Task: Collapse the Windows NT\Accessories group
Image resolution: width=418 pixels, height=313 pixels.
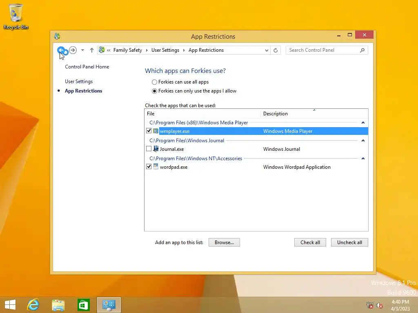Action: point(363,159)
